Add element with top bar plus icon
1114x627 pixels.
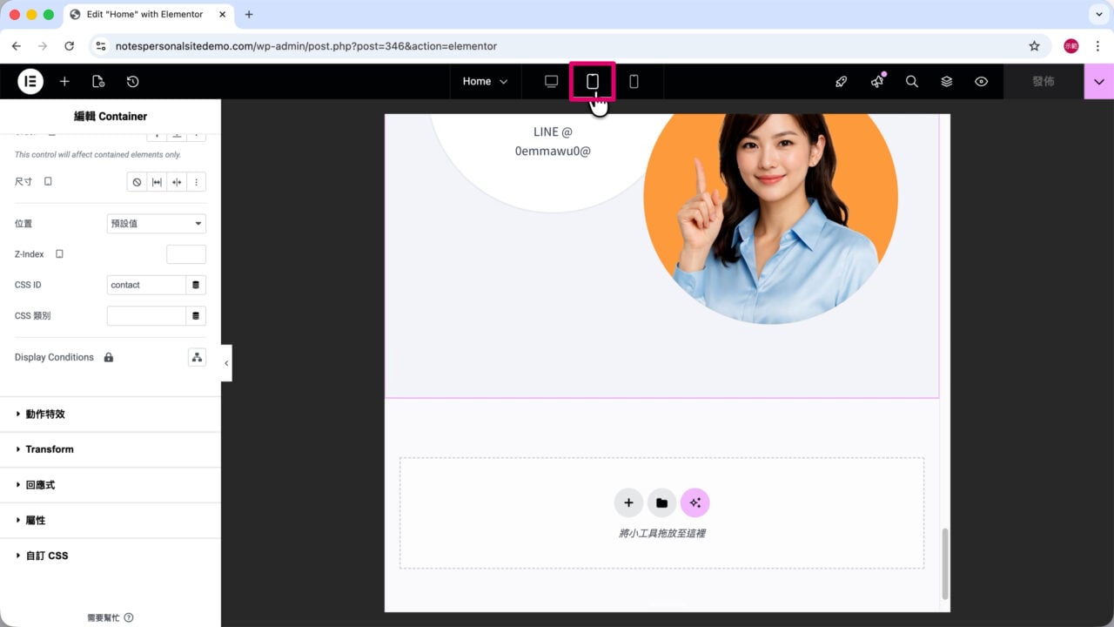tap(64, 81)
